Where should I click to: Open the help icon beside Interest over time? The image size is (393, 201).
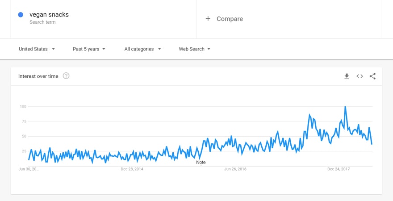click(66, 76)
